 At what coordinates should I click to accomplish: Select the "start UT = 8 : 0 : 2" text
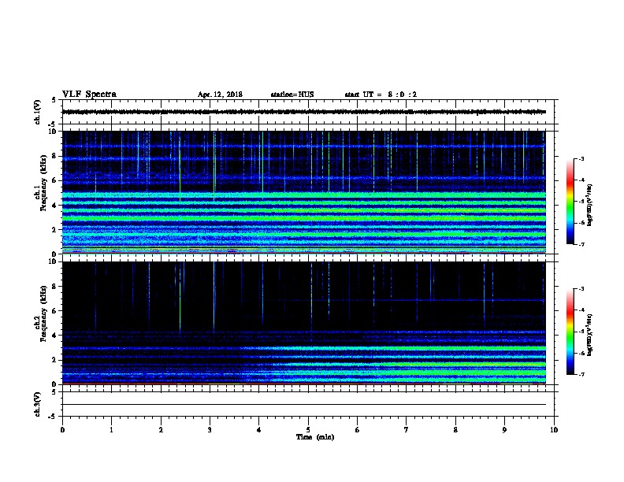(x=381, y=95)
